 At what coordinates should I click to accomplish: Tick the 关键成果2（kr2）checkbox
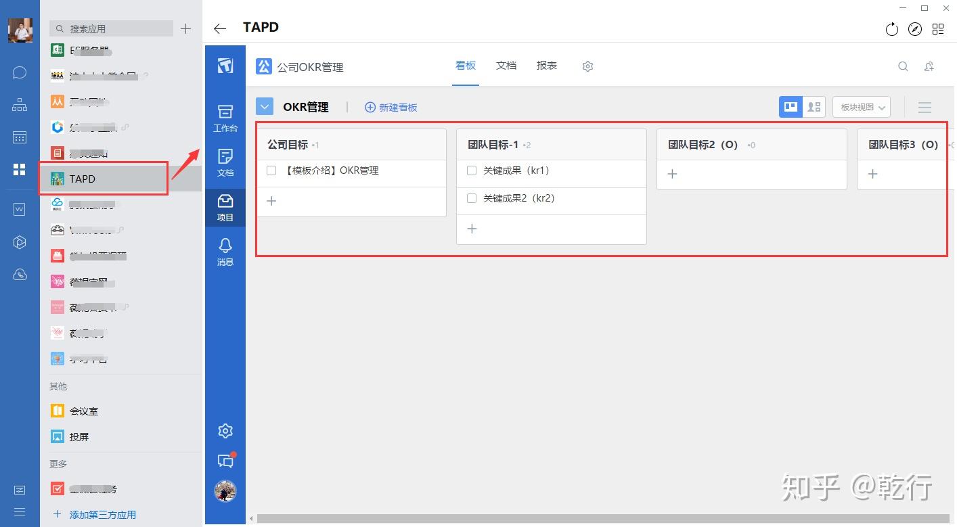pyautogui.click(x=472, y=198)
